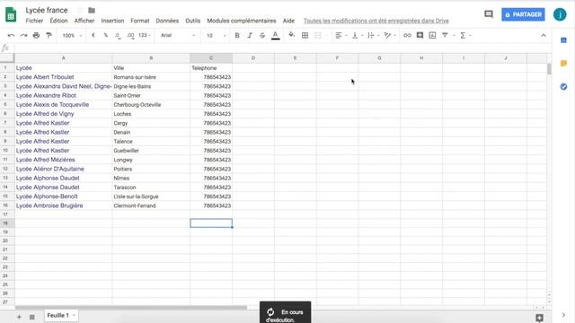
Task: Open the fill color bucket
Action: tap(291, 36)
